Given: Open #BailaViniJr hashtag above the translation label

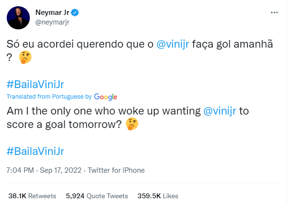Looking at the screenshot, I should coord(36,85).
